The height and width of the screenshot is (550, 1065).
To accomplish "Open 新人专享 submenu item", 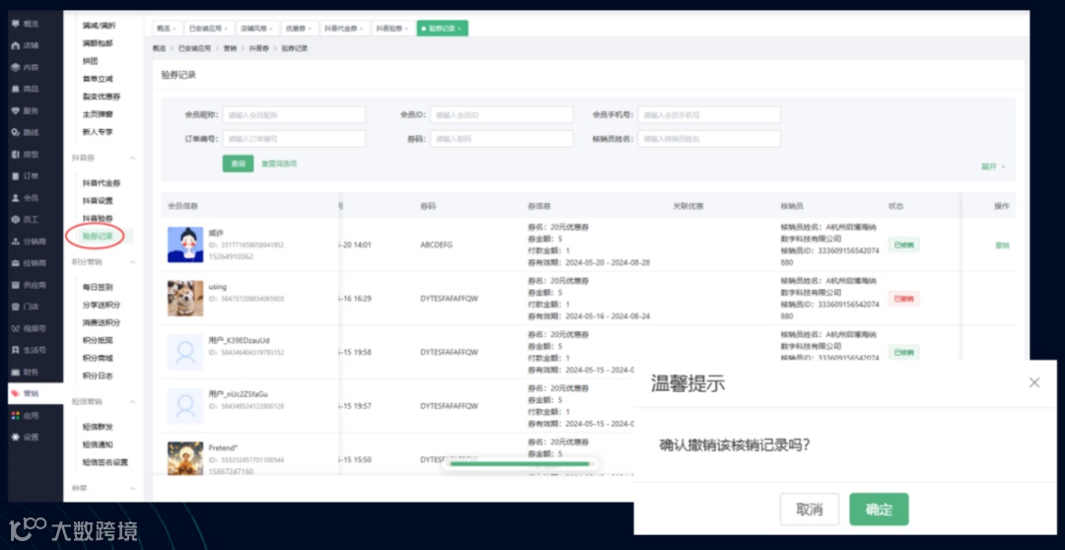I will pyautogui.click(x=98, y=132).
